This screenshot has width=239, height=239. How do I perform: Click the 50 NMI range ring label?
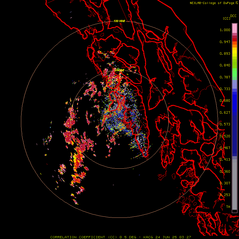point(119,70)
